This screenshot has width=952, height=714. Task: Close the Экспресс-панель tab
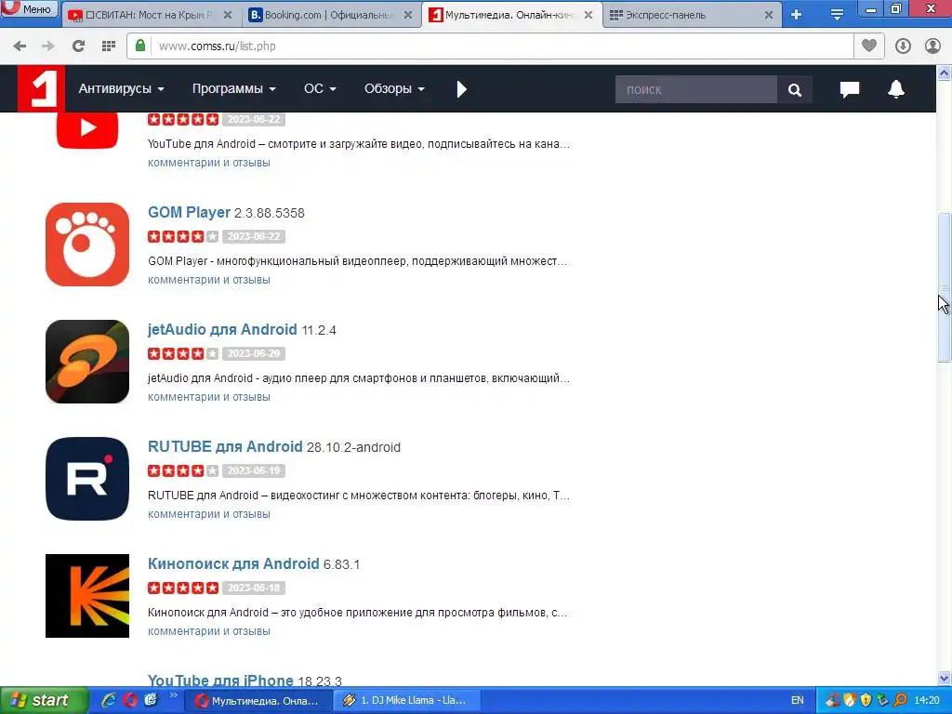pos(769,15)
